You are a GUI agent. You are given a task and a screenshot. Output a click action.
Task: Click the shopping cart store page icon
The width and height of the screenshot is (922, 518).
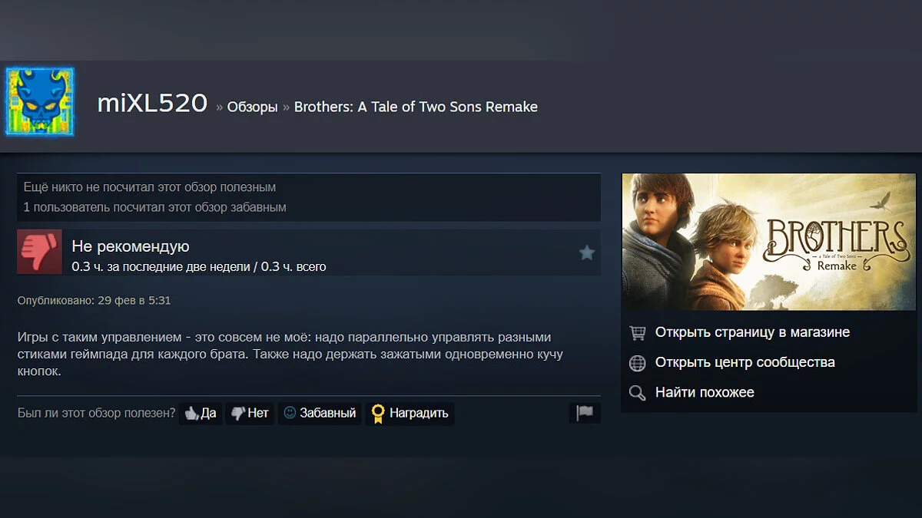click(637, 333)
